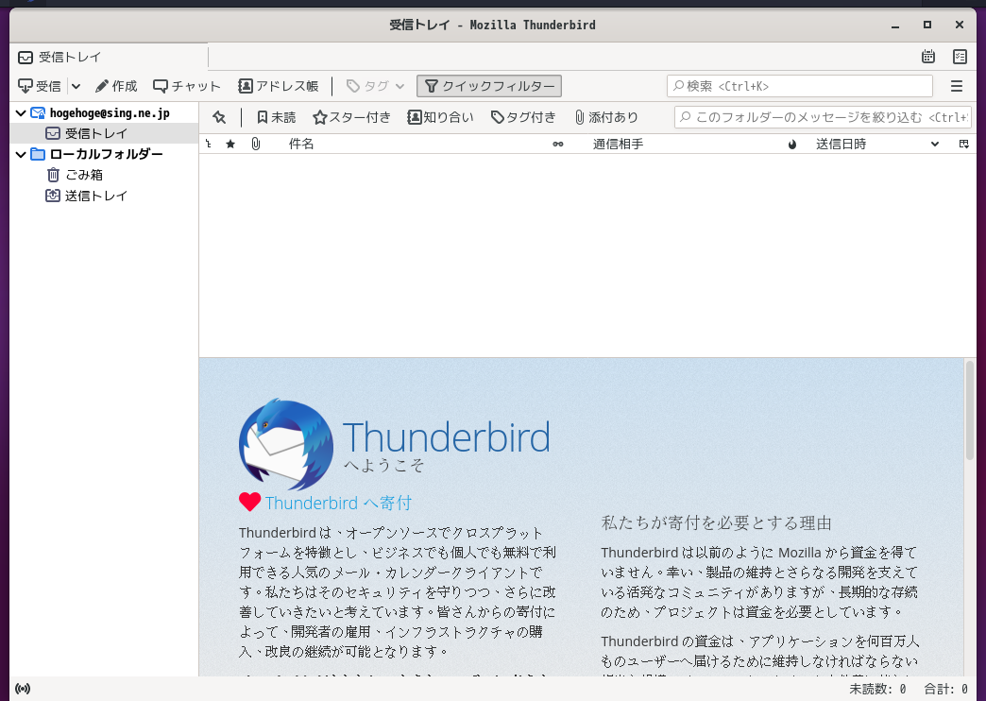This screenshot has height=701, width=986.
Task: Focus the 検索 global search field
Action: 800,86
